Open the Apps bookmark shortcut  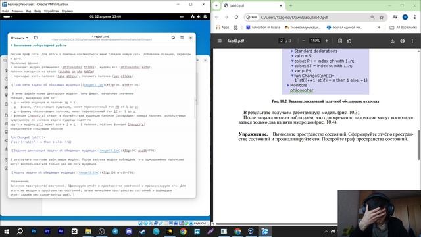(222, 28)
